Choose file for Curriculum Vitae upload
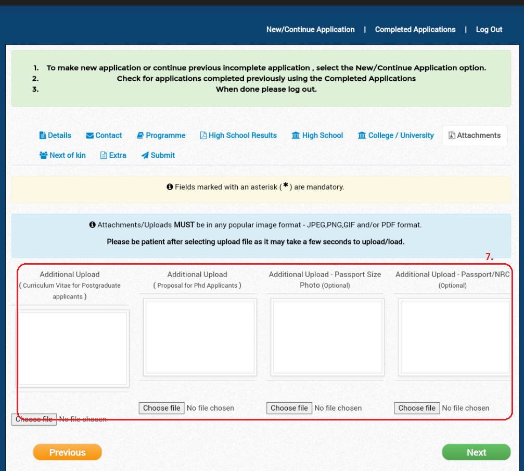Image resolution: width=524 pixels, height=471 pixels. (x=34, y=419)
